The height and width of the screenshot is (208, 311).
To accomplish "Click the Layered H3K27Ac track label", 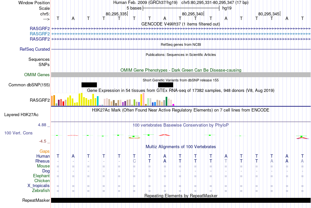I will point(21,115).
